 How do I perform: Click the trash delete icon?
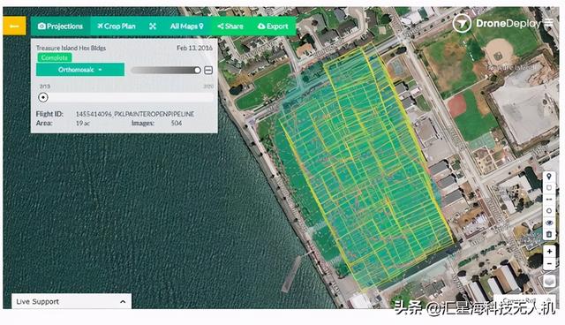(x=549, y=234)
